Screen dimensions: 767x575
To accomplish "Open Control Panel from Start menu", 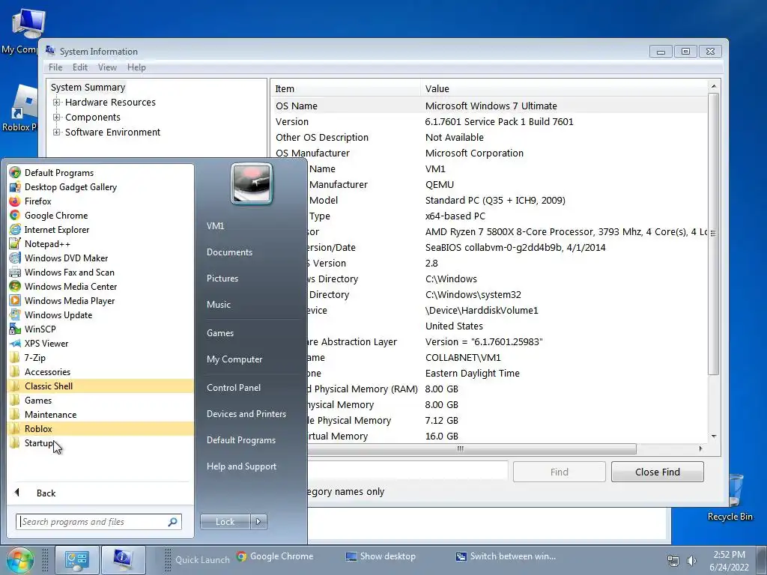I will click(234, 387).
